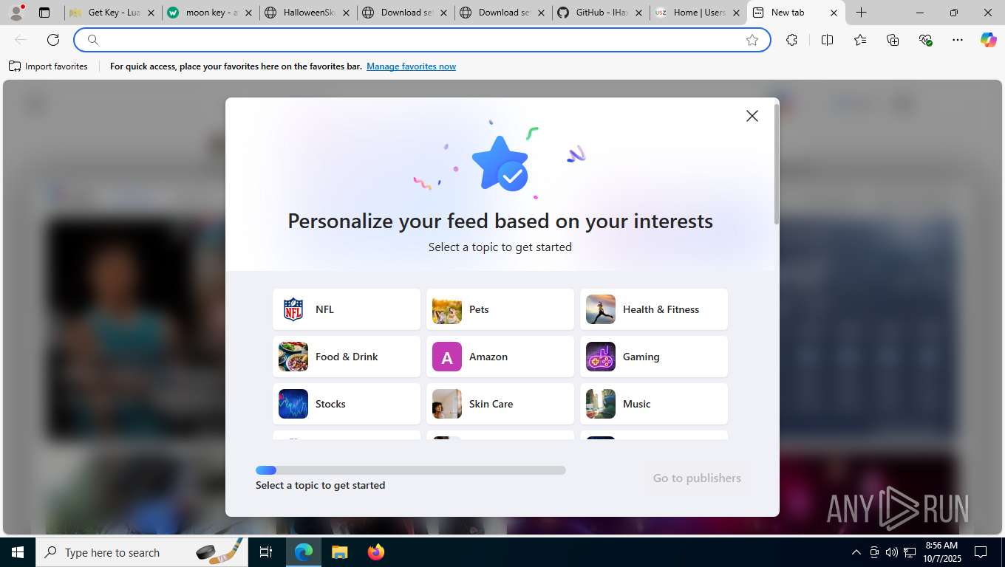Image resolution: width=1005 pixels, height=567 pixels.
Task: Close the Personalize your feed dialog
Action: tap(752, 116)
